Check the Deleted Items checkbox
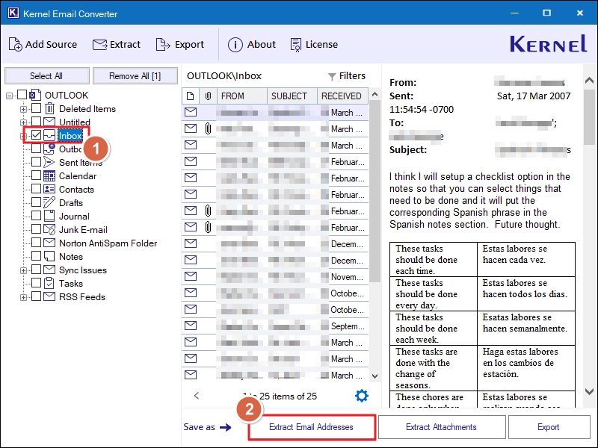 (36, 108)
